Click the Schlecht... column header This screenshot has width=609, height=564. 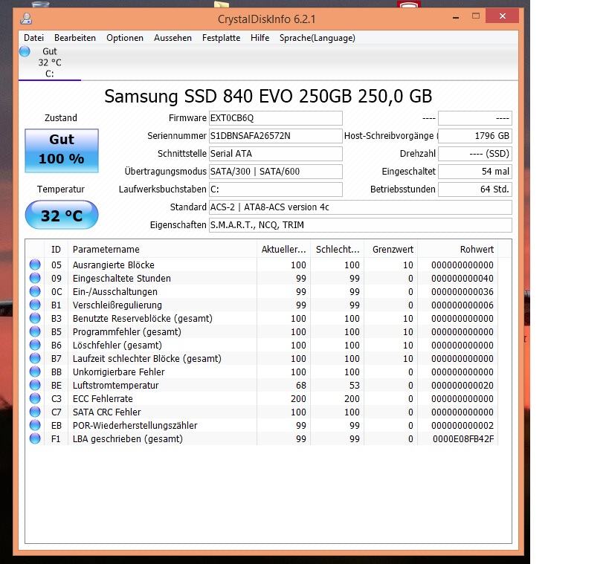click(337, 249)
